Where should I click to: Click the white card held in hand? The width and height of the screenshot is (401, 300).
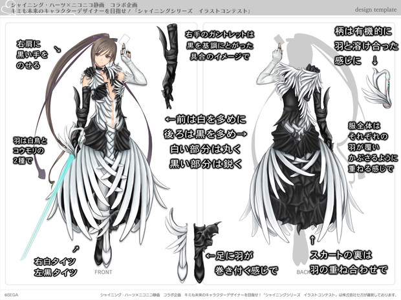[125, 39]
